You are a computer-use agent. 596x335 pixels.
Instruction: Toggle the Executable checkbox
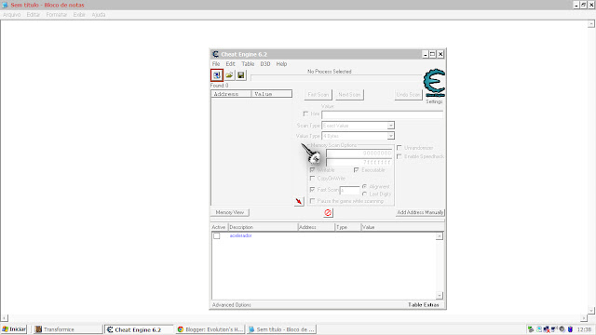(356, 170)
